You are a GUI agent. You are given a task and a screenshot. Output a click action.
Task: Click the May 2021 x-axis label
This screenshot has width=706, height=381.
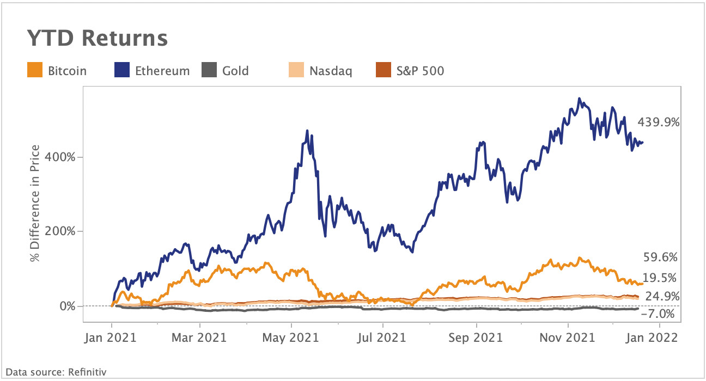(291, 337)
